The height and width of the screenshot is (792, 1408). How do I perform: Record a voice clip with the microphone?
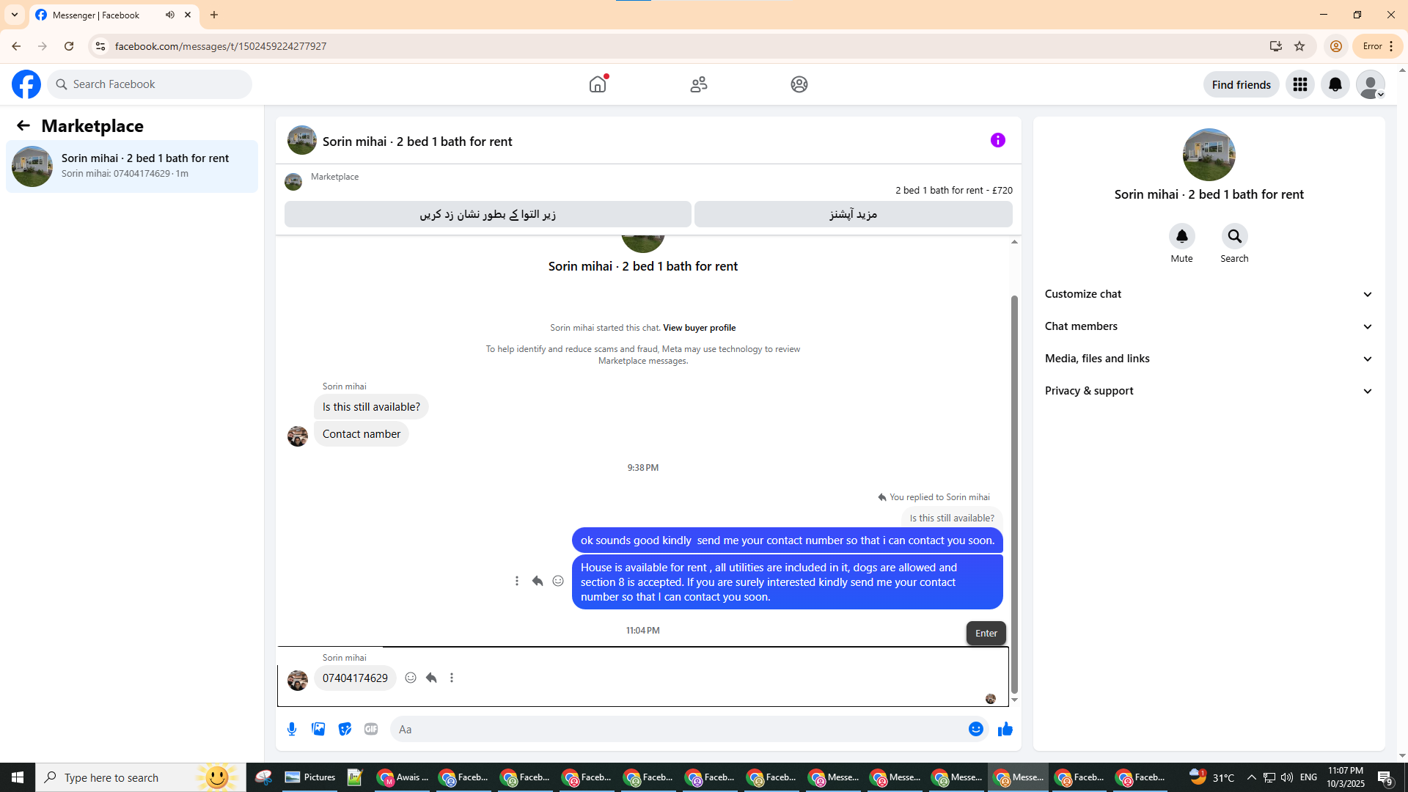pos(292,729)
